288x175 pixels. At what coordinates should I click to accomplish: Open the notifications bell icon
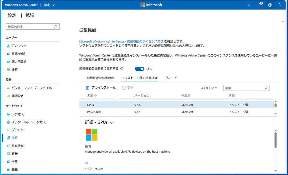pos(260,5)
